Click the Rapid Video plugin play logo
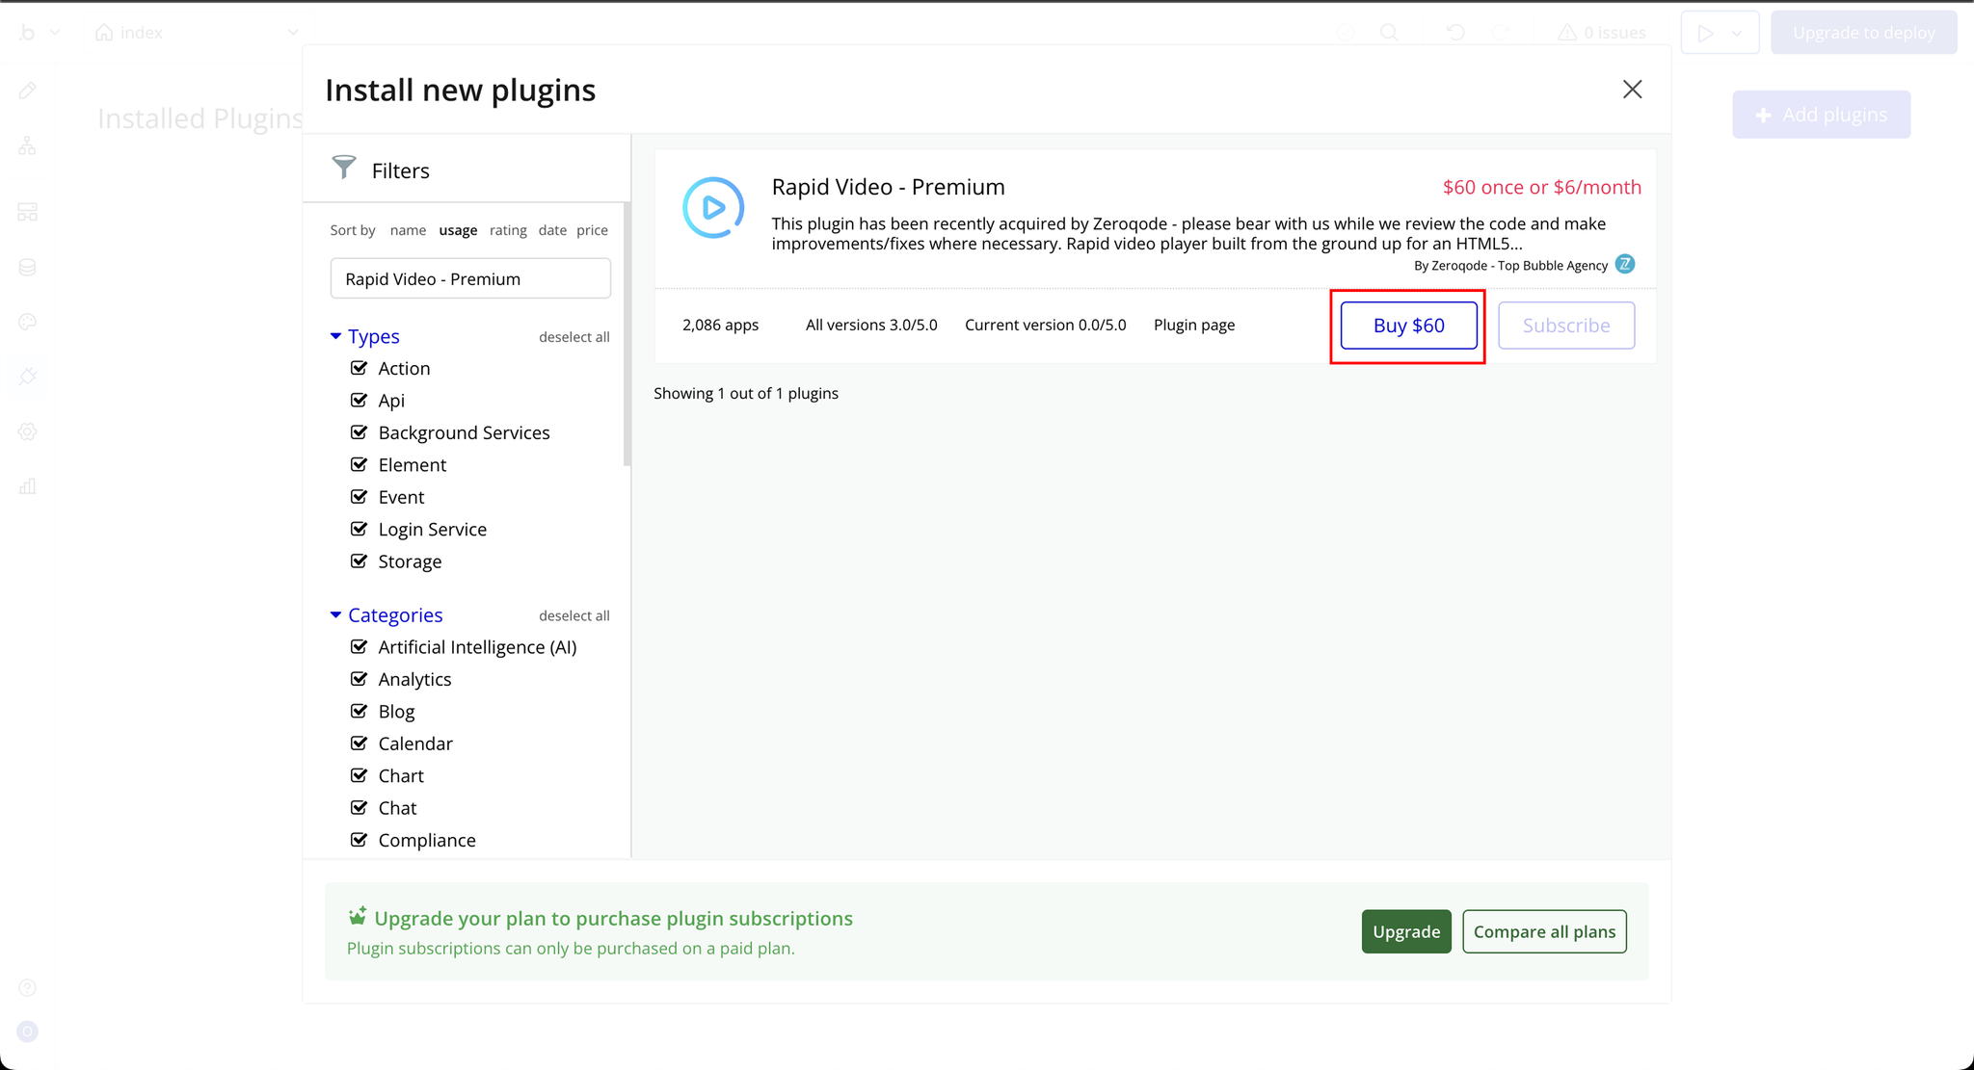Viewport: 1974px width, 1070px height. coord(713,207)
